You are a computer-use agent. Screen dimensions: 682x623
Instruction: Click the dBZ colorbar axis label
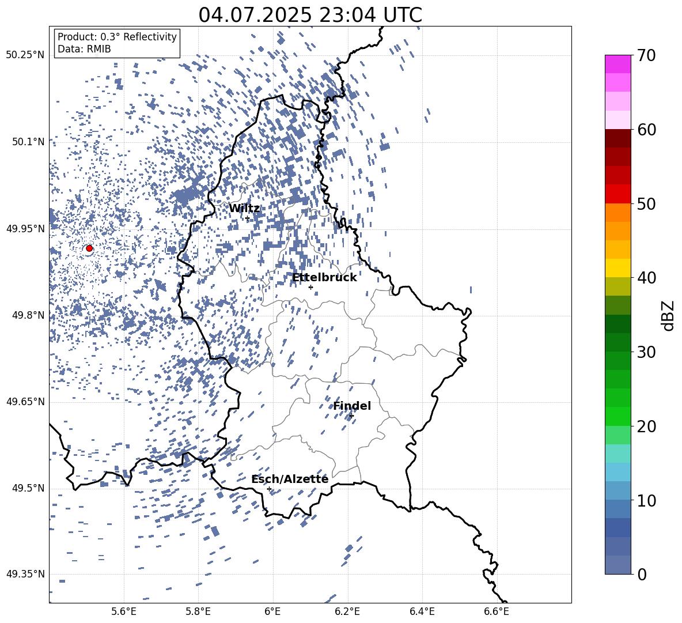click(668, 315)
